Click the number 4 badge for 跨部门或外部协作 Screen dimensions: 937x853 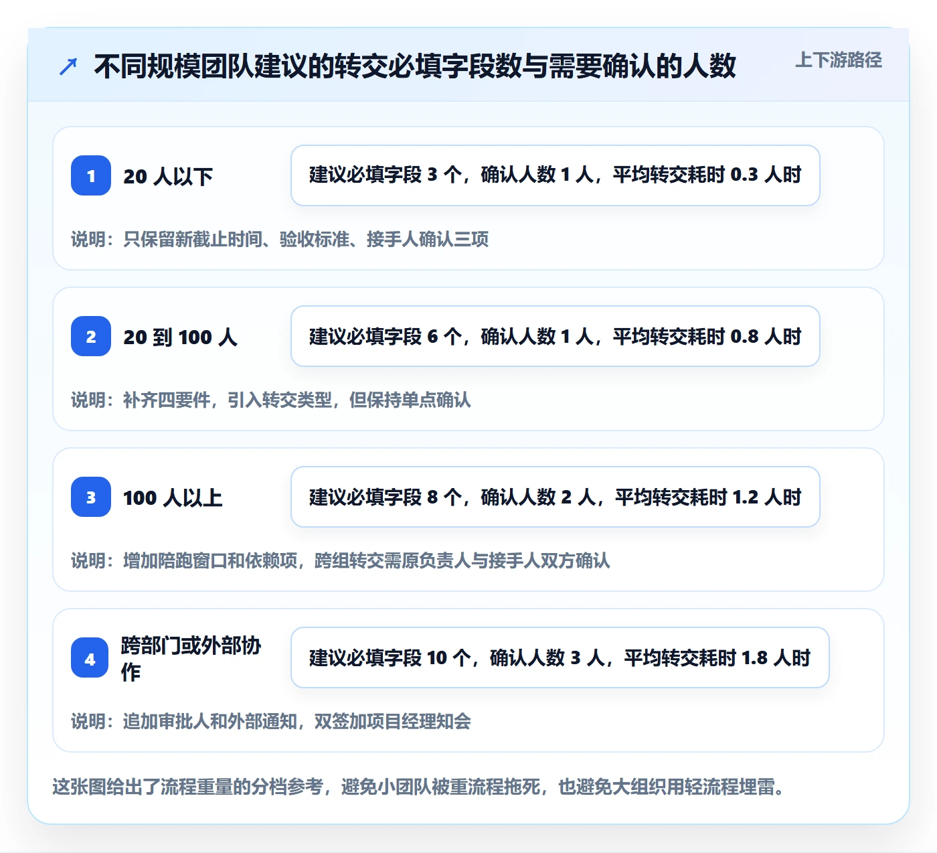[x=90, y=657]
